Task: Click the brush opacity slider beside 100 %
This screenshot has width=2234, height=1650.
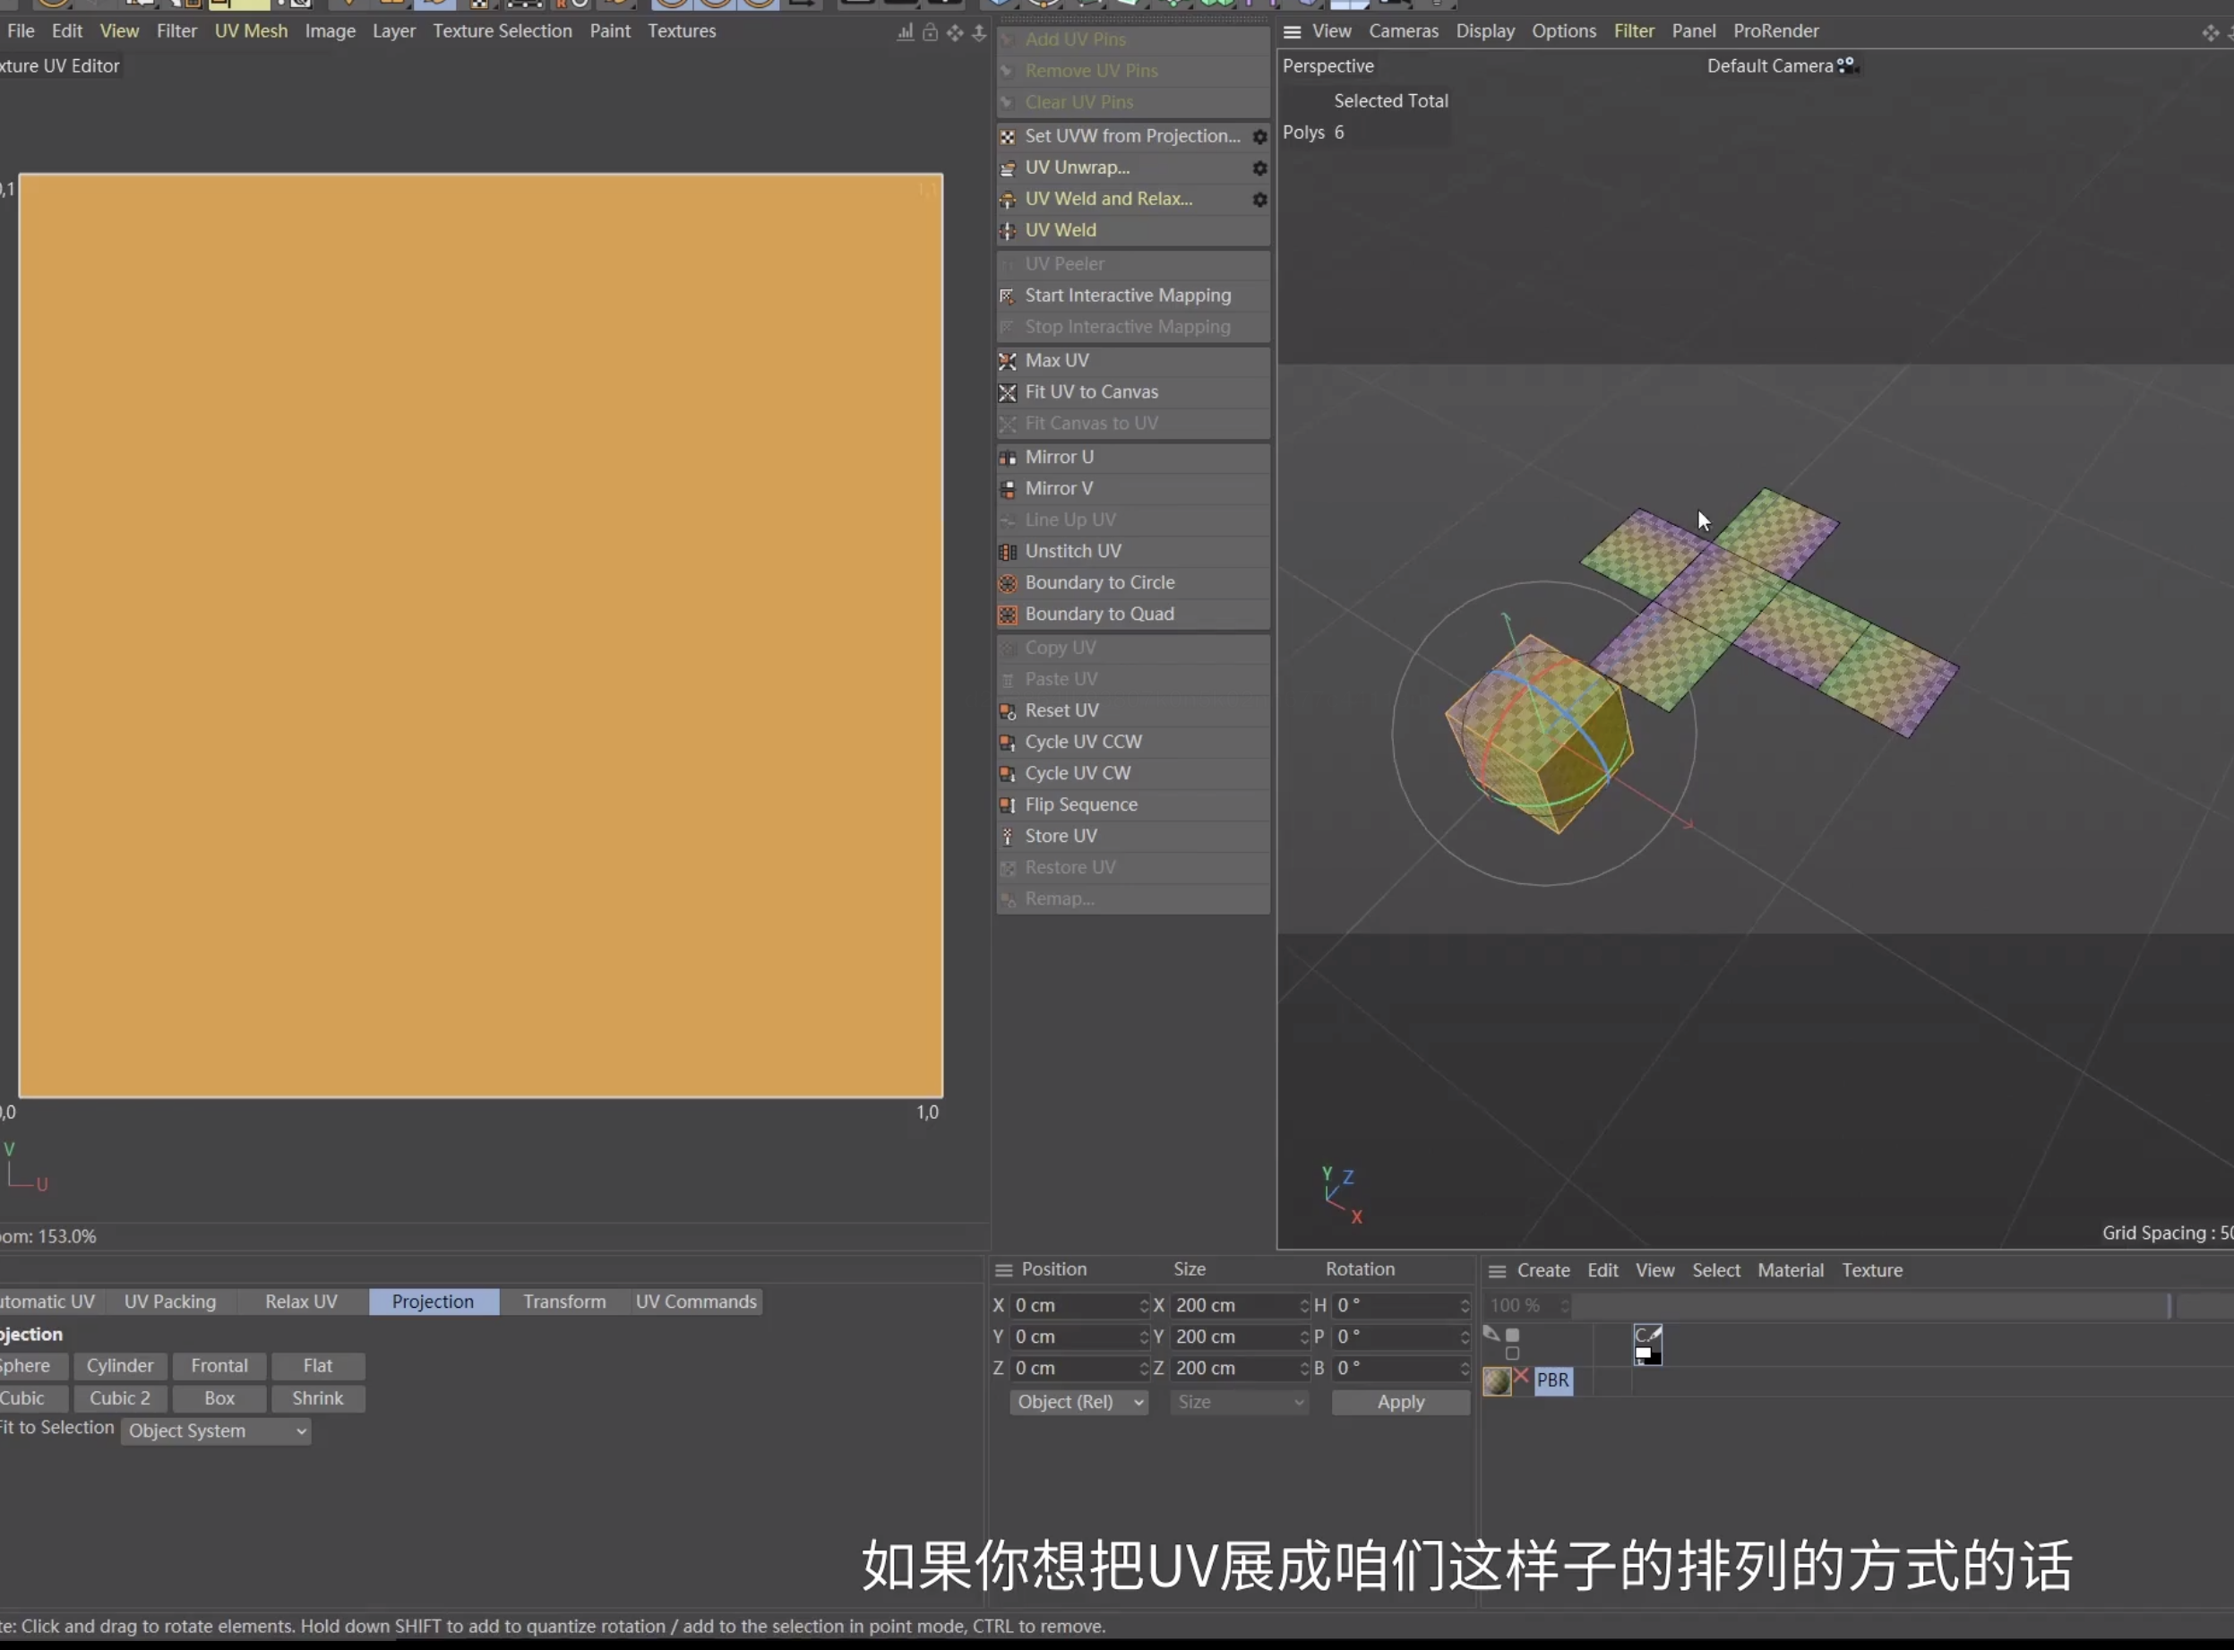Action: (1869, 1305)
